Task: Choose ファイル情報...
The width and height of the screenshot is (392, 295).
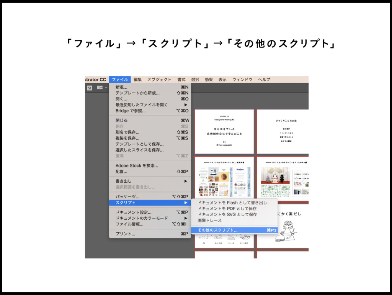Action: pyautogui.click(x=150, y=224)
